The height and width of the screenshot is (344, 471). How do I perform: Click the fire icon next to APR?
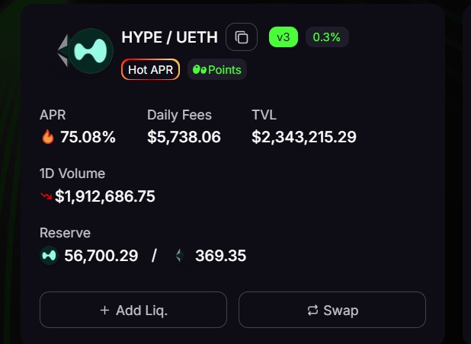(x=48, y=136)
